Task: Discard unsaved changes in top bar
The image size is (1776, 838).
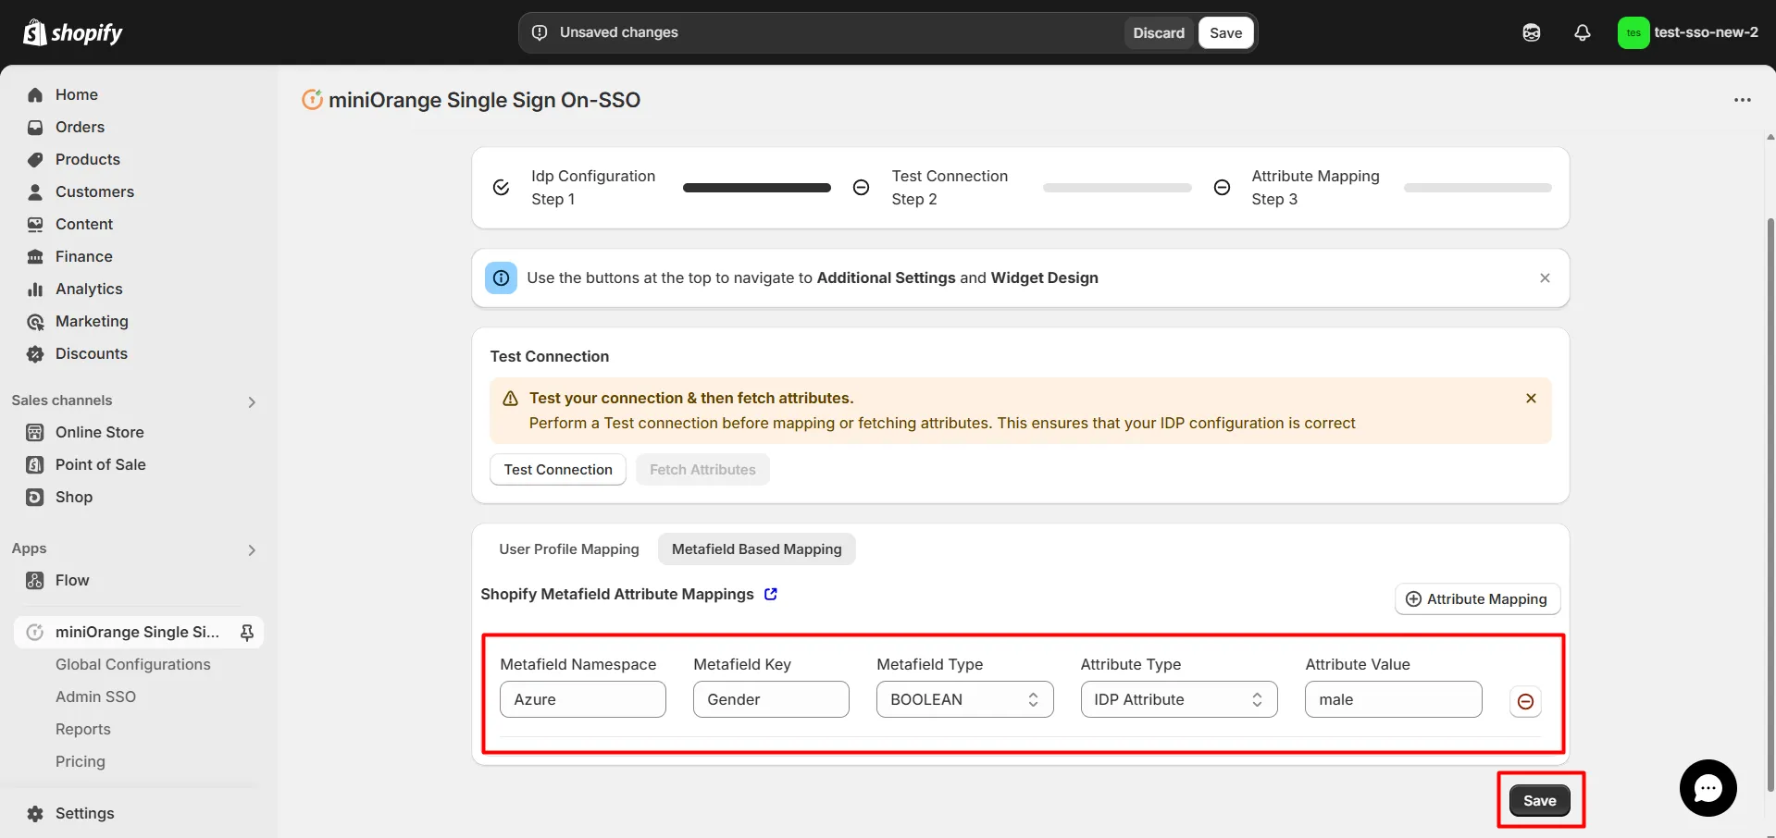Action: [x=1159, y=32]
